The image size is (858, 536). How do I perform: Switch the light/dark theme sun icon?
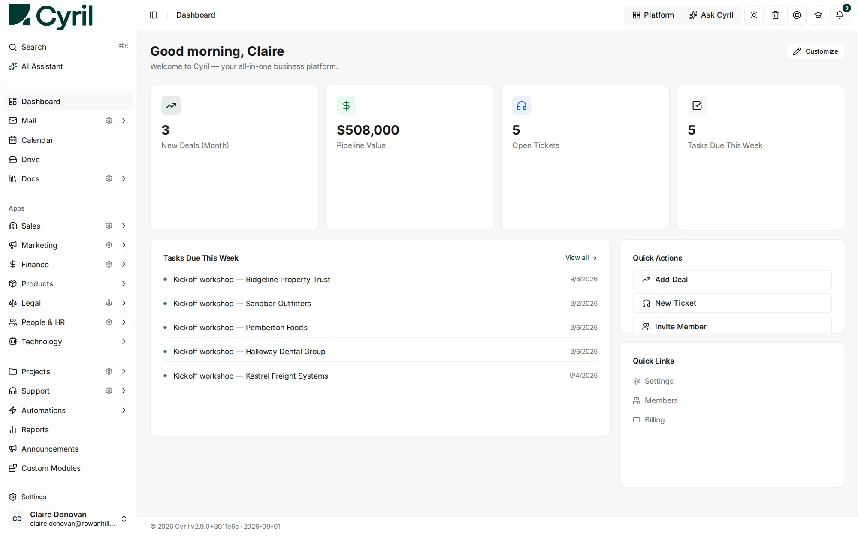click(x=754, y=15)
